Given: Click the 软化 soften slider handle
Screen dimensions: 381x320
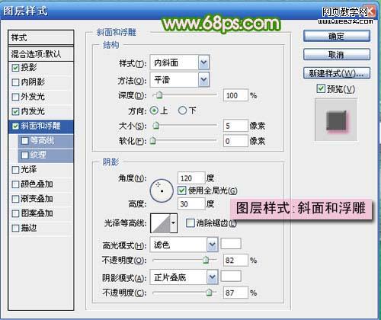Looking at the screenshot, I should 152,140.
